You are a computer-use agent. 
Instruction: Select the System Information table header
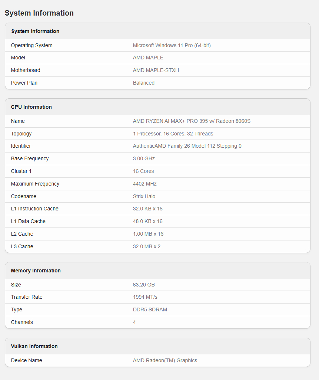tap(35, 31)
